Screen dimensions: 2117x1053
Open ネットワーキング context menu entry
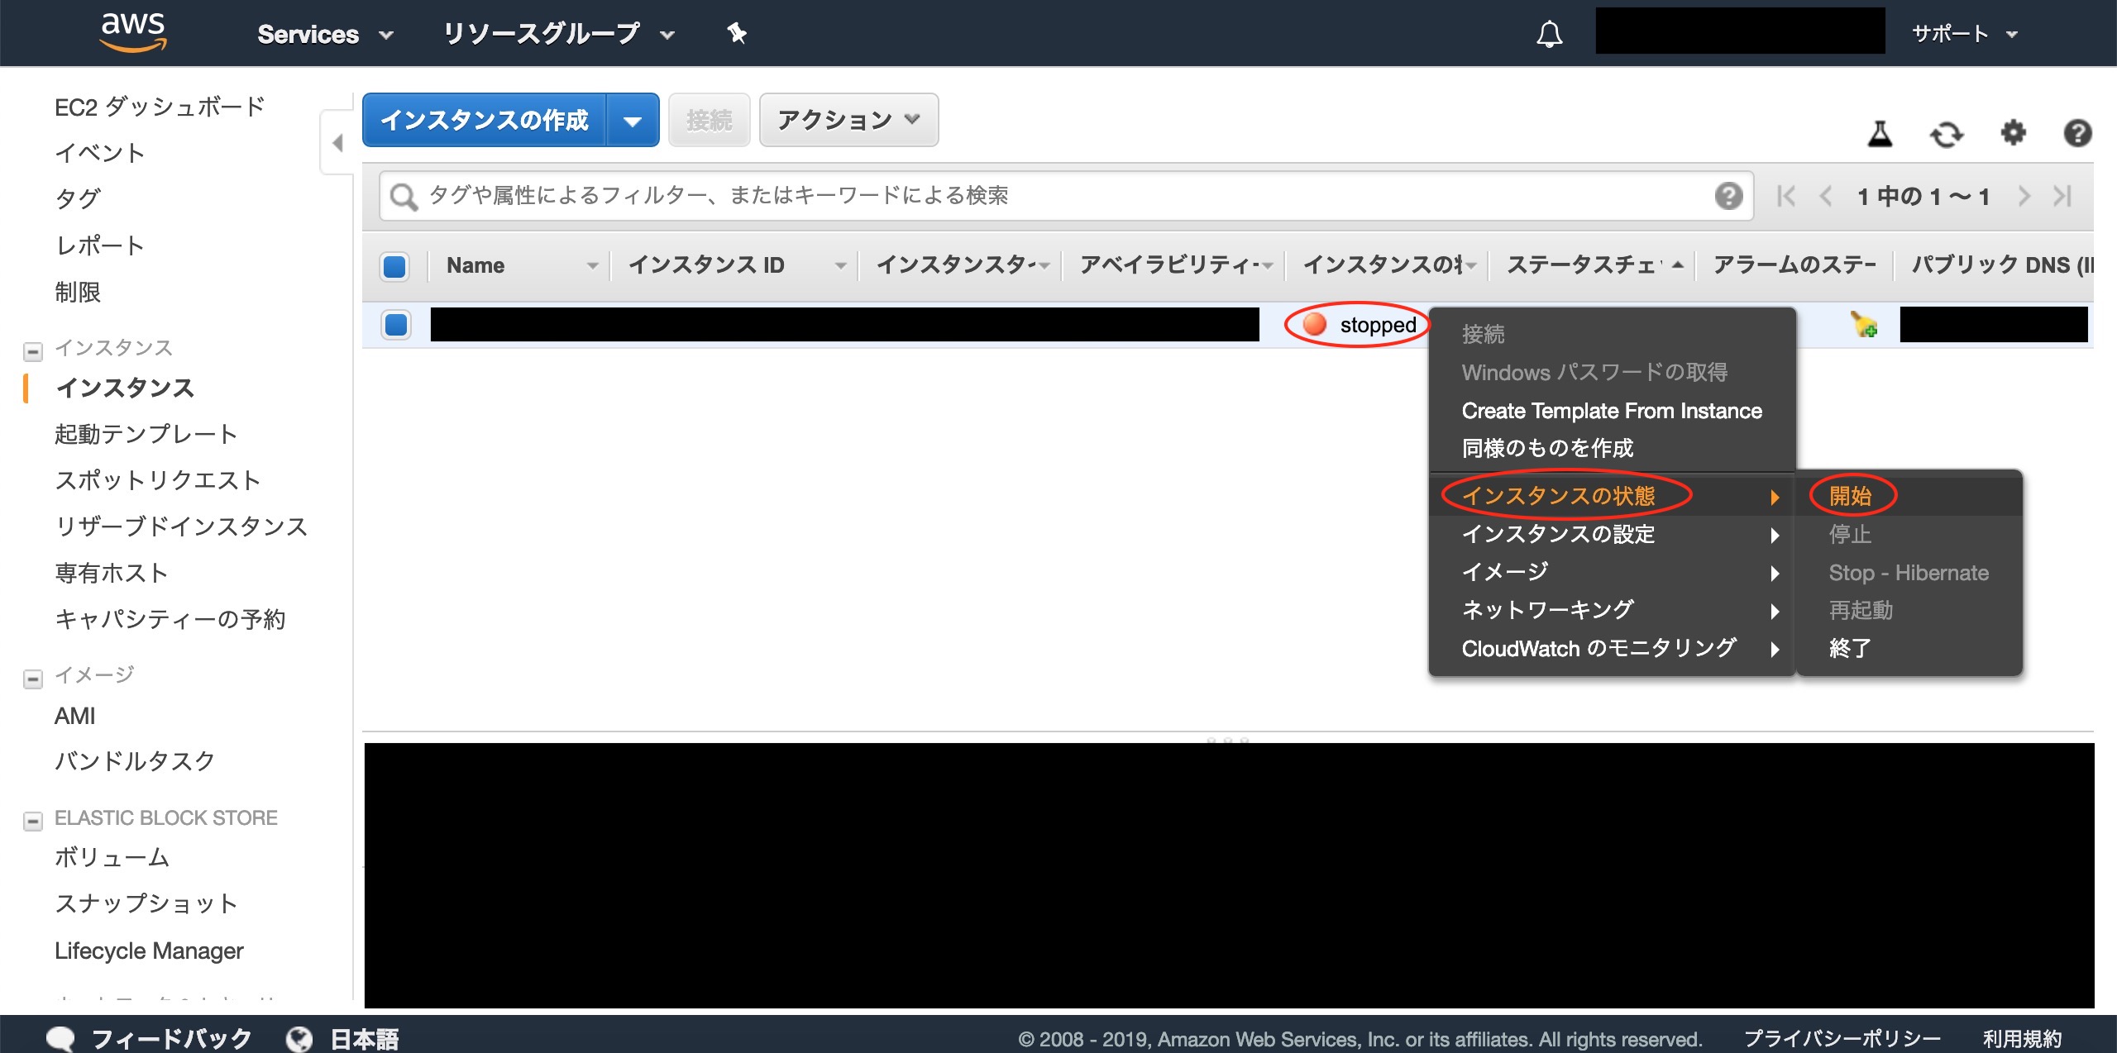coord(1611,610)
